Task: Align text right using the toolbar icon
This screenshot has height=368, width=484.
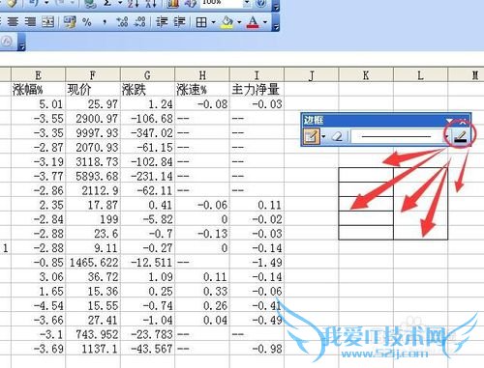Action: coord(30,22)
